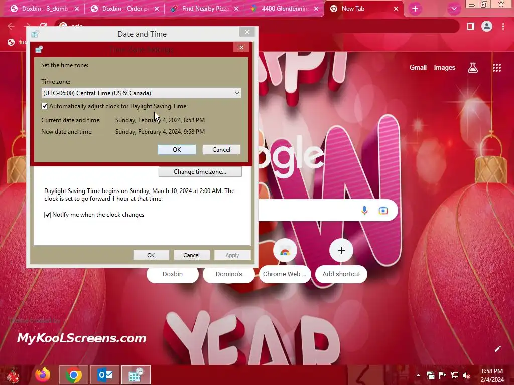Open Chrome from the taskbar
Image resolution: width=514 pixels, height=385 pixels.
pos(74,375)
